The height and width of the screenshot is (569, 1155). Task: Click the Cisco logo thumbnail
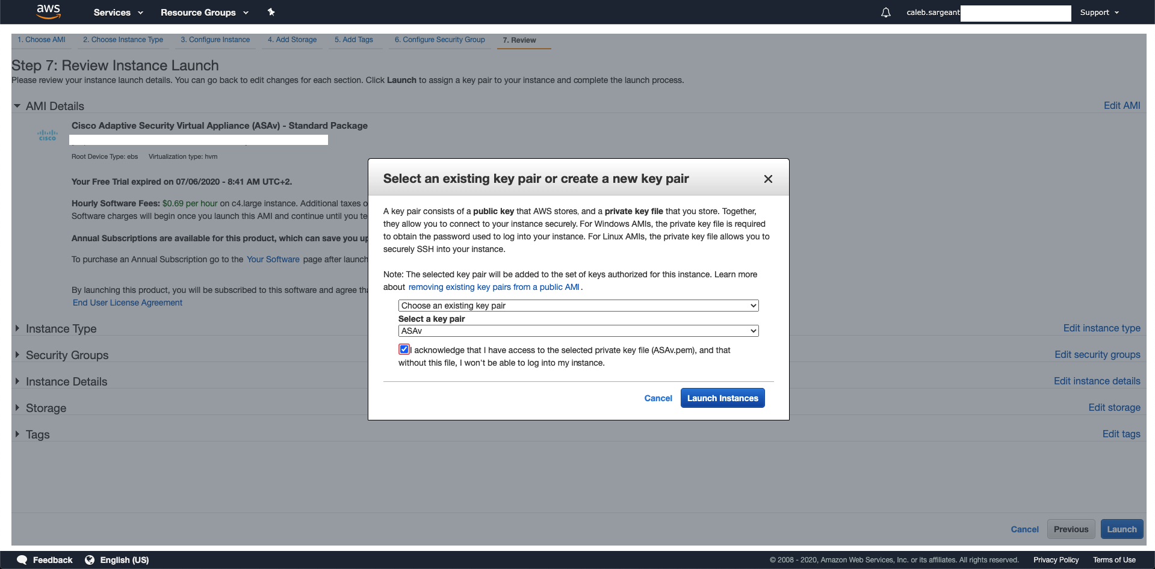(48, 135)
